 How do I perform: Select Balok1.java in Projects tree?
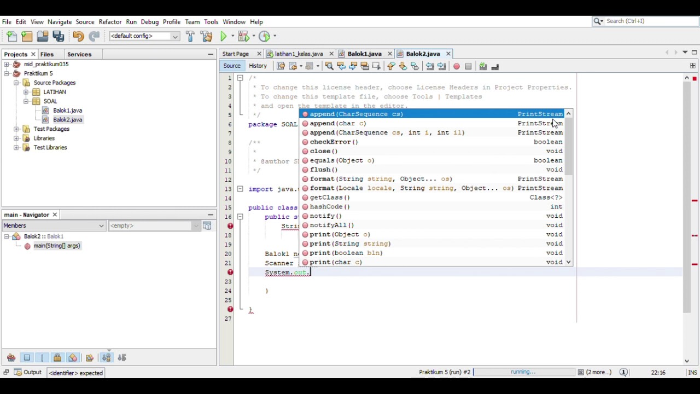[x=68, y=111]
